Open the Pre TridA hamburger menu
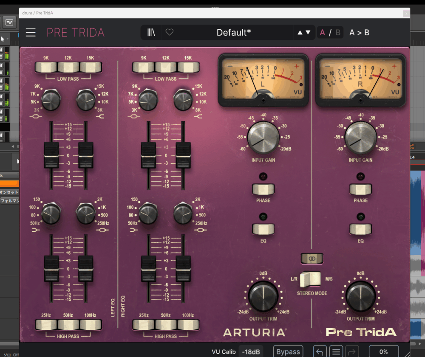 coord(31,33)
